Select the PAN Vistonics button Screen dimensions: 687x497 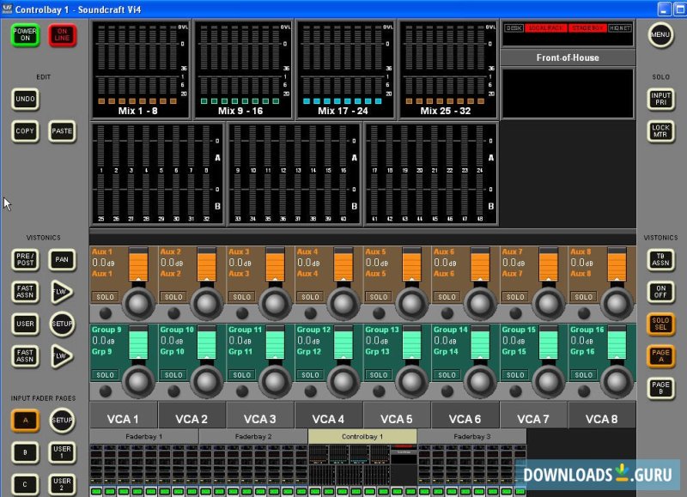coord(62,260)
